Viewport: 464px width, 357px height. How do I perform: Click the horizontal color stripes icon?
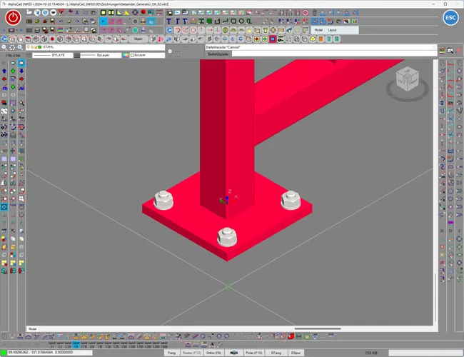click(x=61, y=30)
